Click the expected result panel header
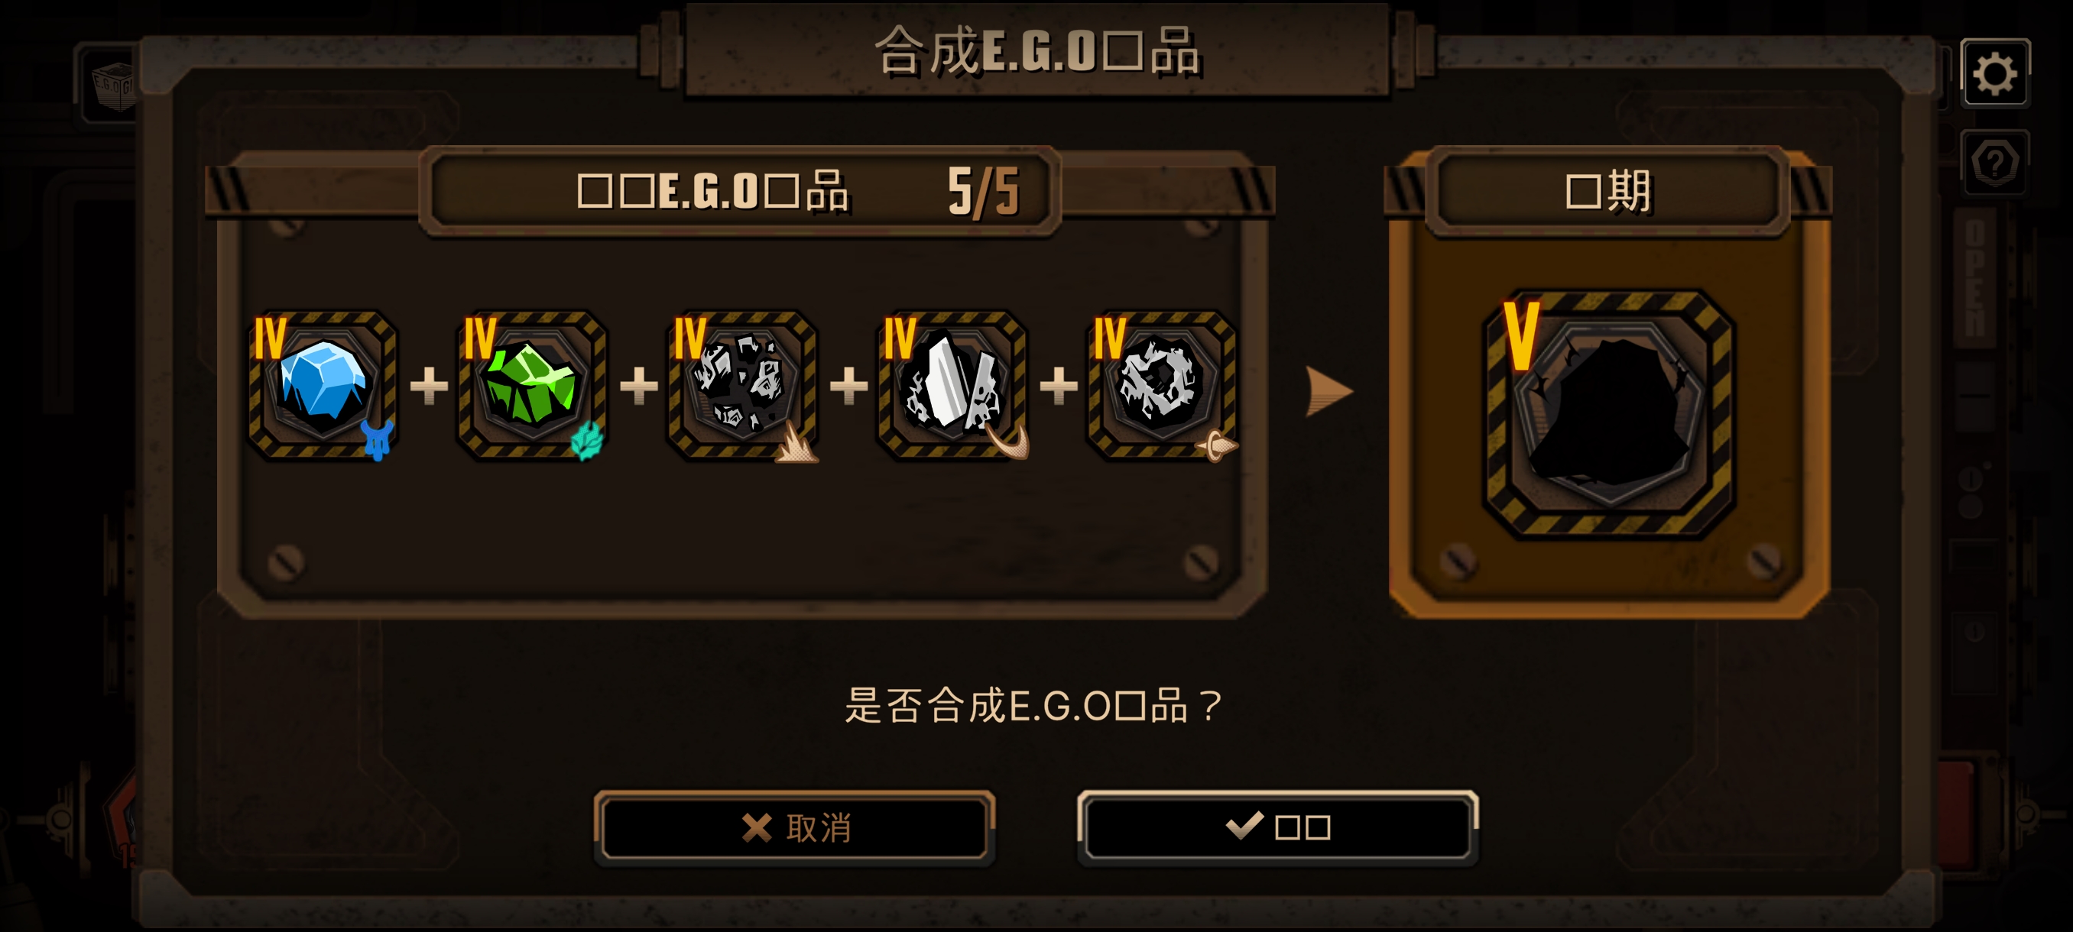Screen dimensions: 2073x932 click(x=1607, y=192)
